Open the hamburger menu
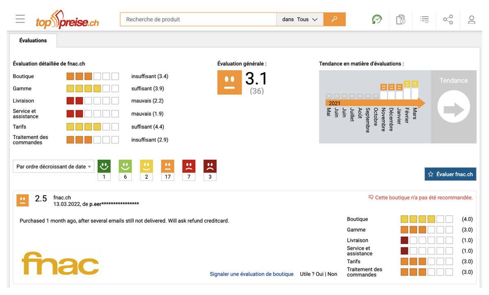Screen dimensions: 489x295 20,19
